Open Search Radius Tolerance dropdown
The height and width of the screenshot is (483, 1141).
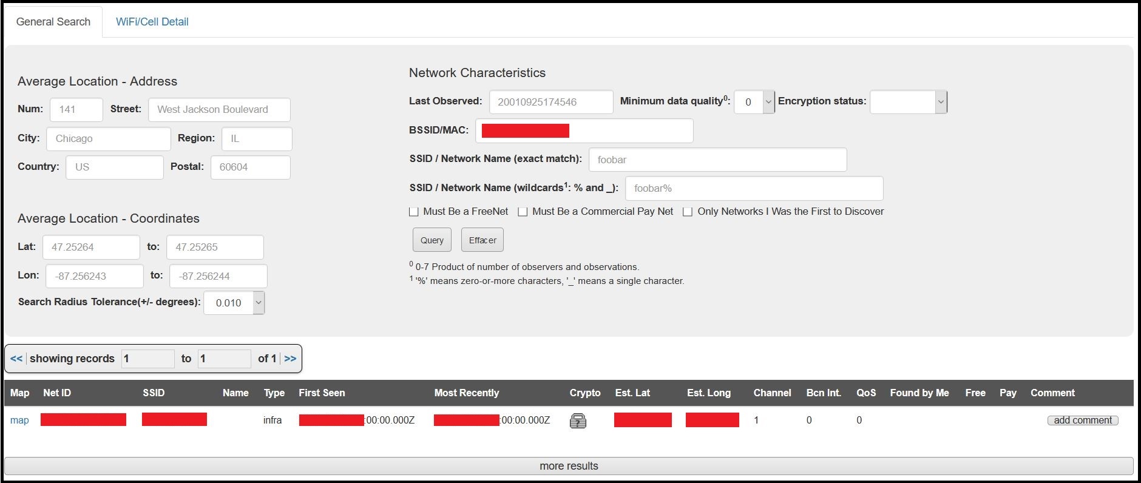coord(234,303)
